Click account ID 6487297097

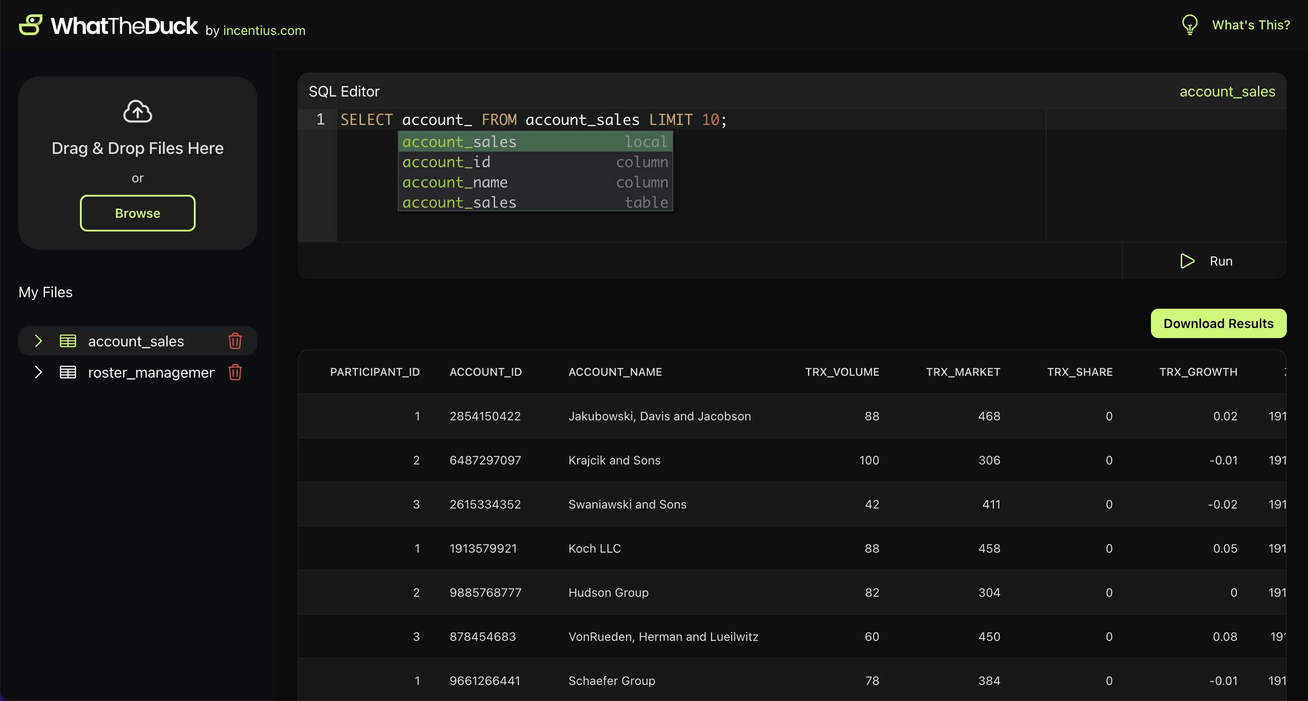485,460
